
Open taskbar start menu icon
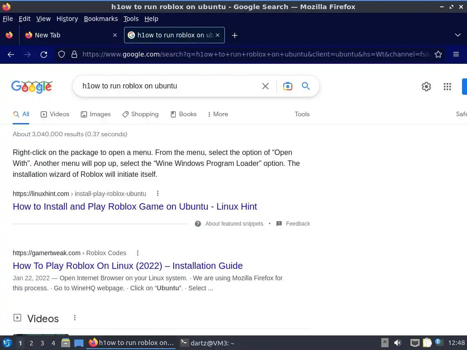tap(7, 343)
